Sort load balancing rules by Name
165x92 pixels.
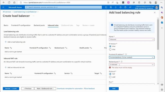click(8, 48)
